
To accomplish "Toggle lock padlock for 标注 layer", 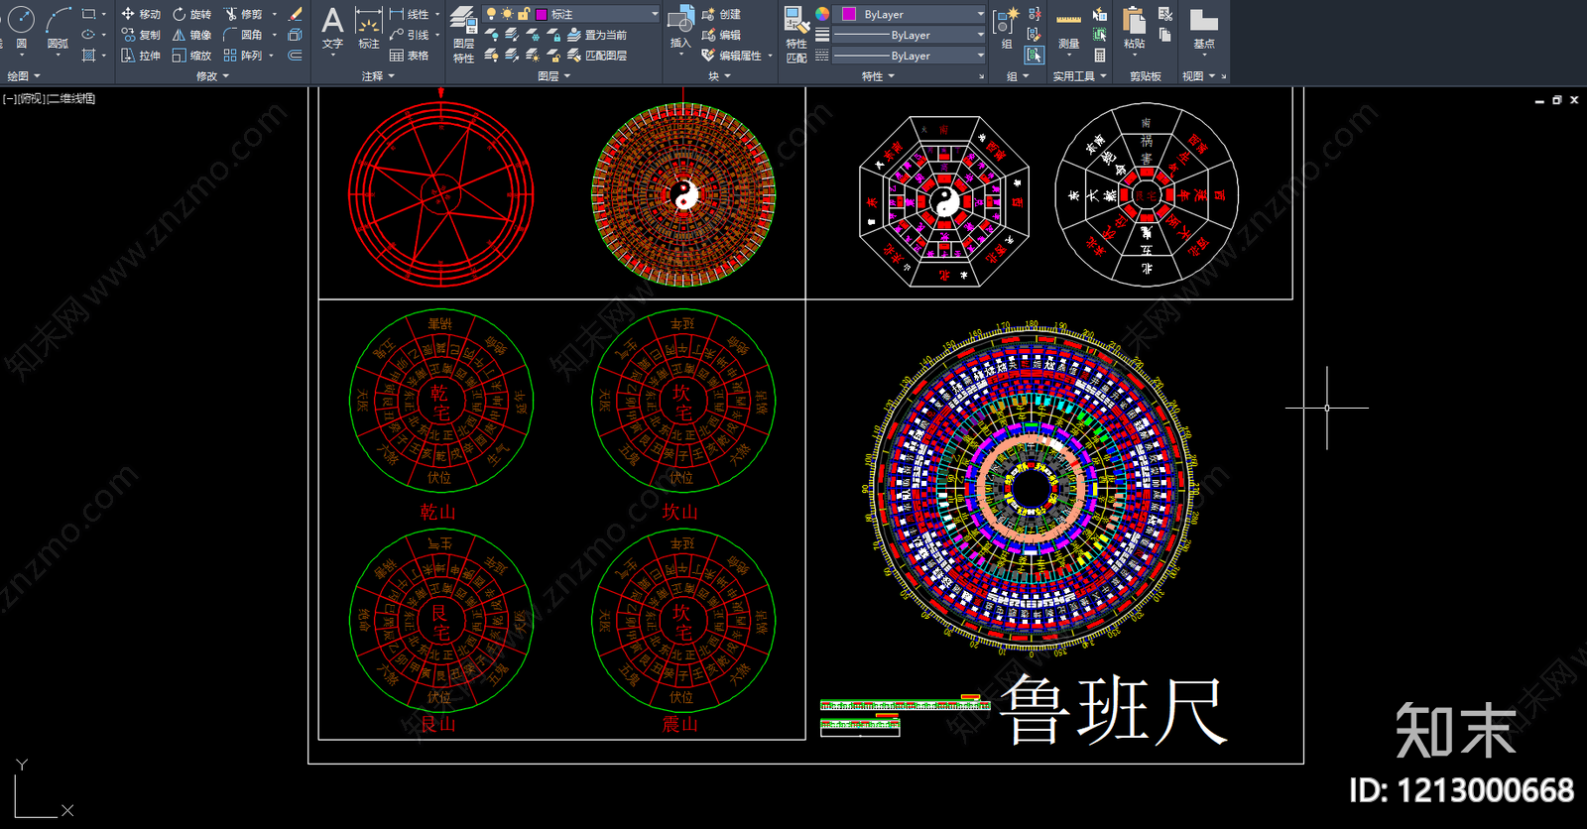I will (523, 14).
